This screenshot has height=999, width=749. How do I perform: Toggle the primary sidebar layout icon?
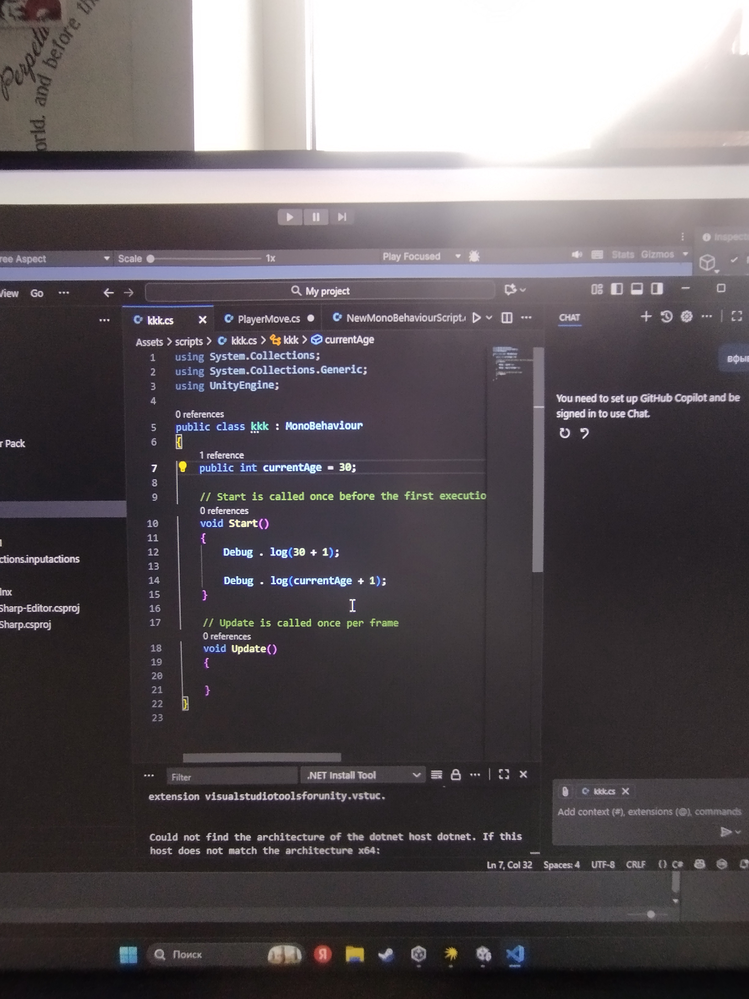click(x=617, y=289)
